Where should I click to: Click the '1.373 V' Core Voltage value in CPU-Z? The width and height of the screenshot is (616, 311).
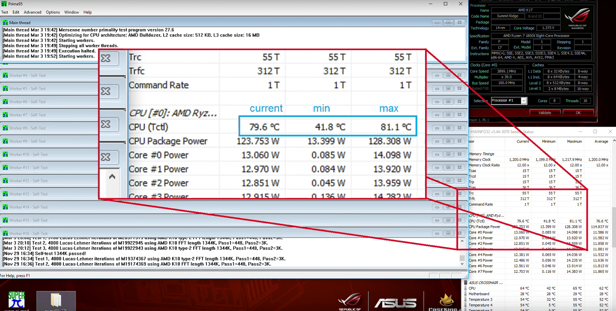(x=547, y=28)
